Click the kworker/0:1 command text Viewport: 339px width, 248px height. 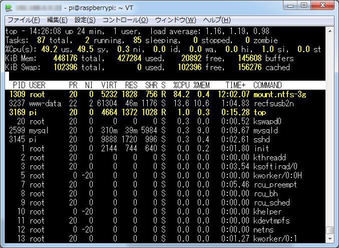click(275, 238)
